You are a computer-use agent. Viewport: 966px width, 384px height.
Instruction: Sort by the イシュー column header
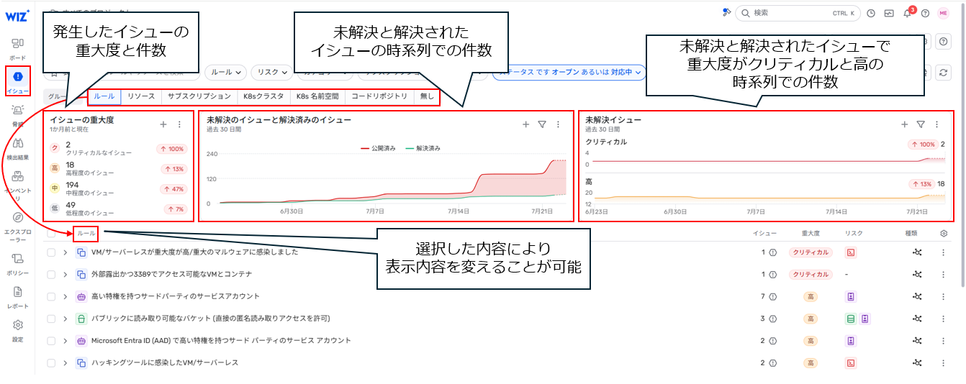[x=764, y=233]
